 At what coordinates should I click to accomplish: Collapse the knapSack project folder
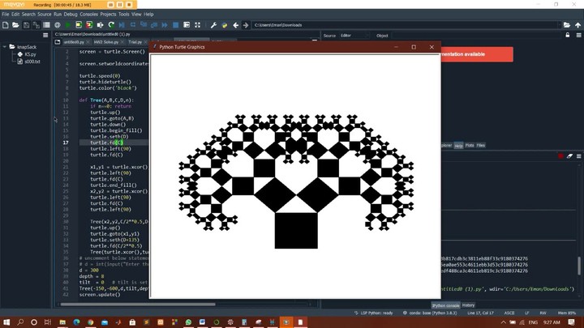coord(5,47)
